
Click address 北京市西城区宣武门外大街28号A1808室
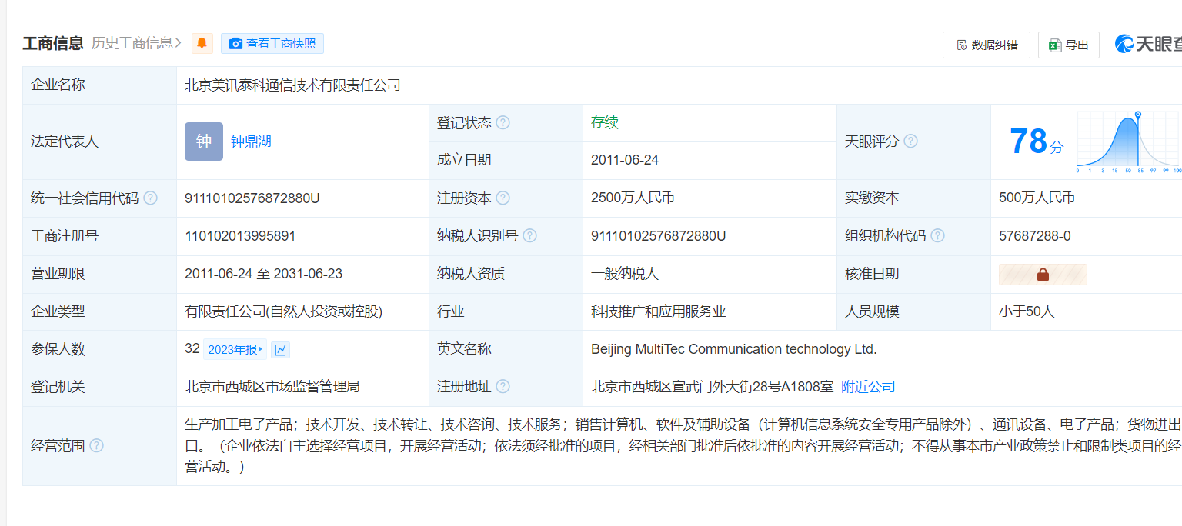coord(712,387)
